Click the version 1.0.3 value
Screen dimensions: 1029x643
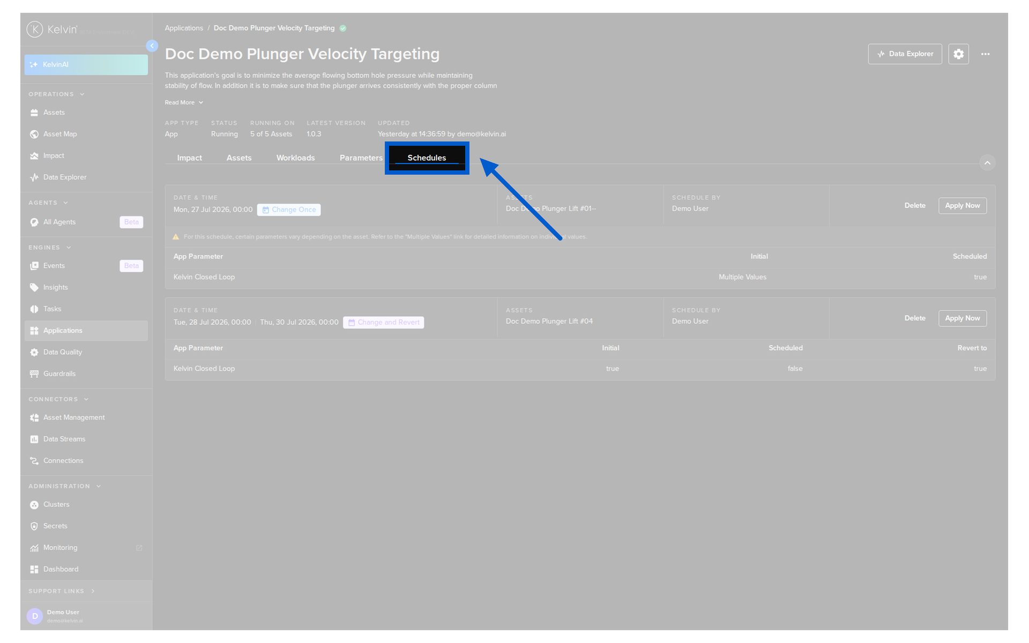tap(314, 134)
